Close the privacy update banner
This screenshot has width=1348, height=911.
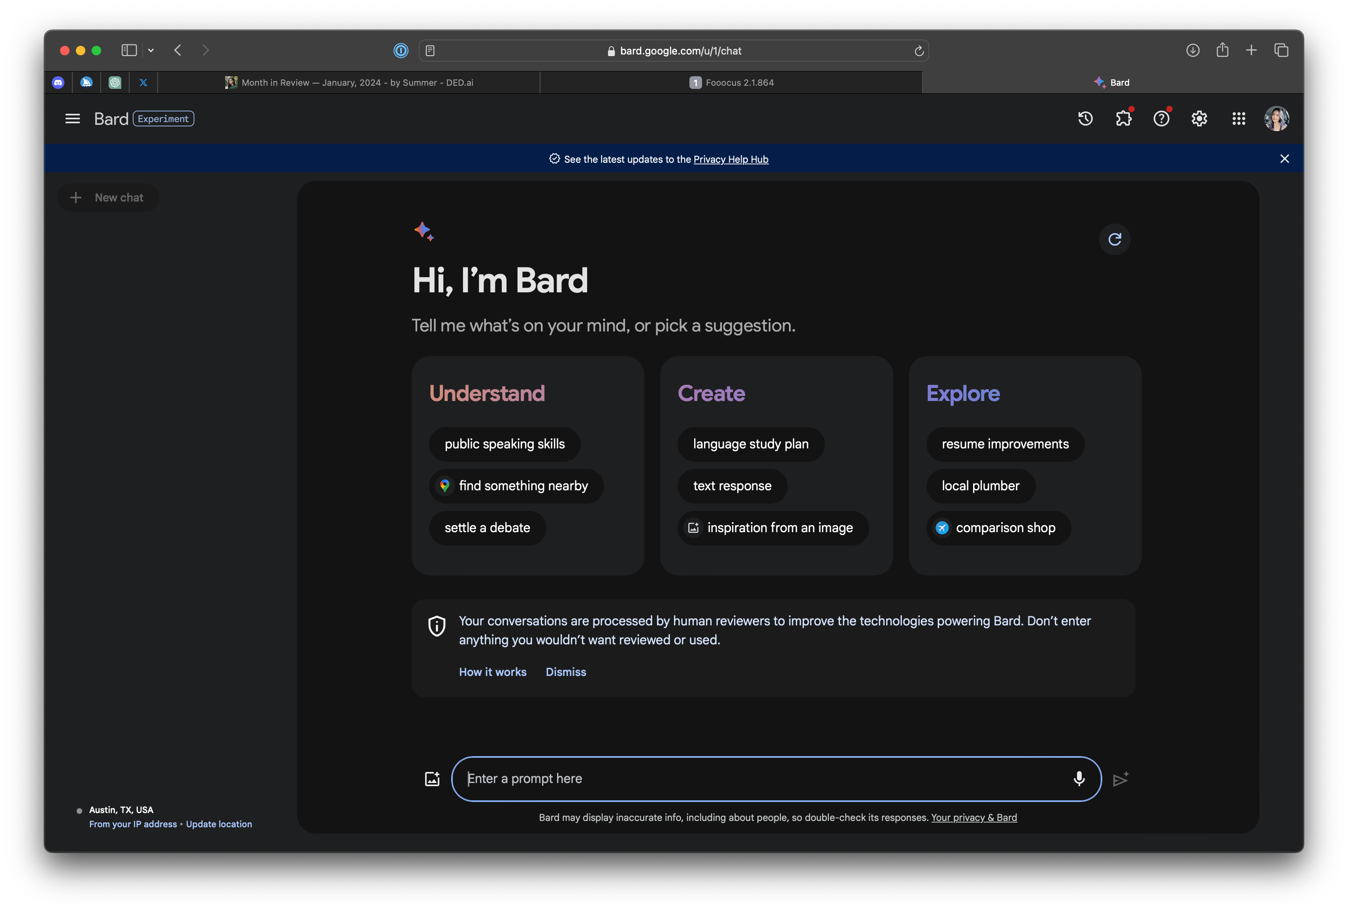point(1284,159)
